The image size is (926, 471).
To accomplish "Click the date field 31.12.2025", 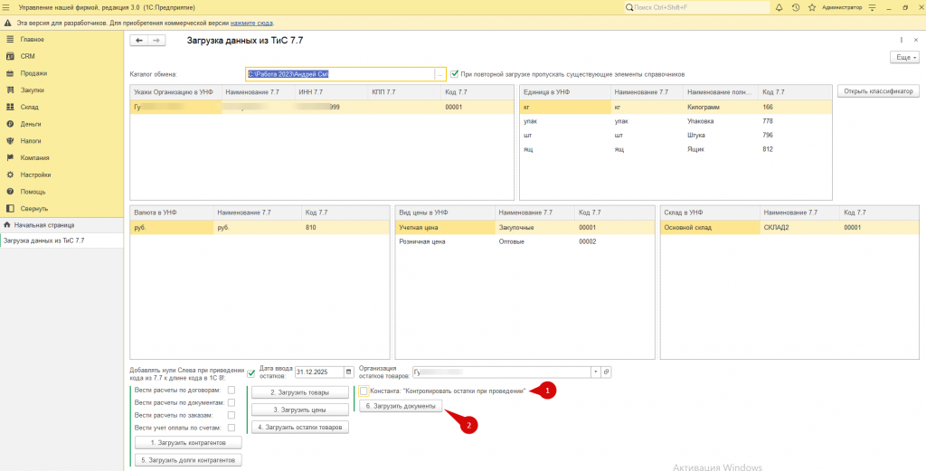I will point(319,372).
